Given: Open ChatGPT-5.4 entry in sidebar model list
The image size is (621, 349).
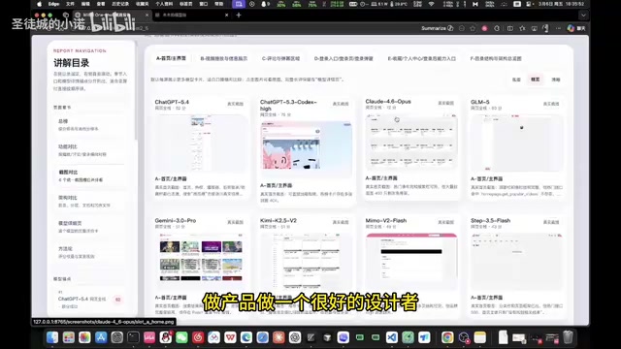Looking at the screenshot, I should tap(90, 300).
